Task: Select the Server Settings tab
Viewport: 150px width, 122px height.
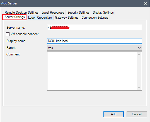Action: click(14, 17)
